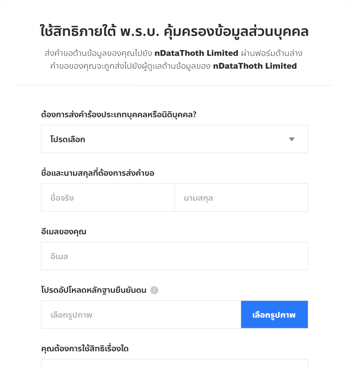The width and height of the screenshot is (348, 368).
Task: Click the อีเมลของคุณ field label
Action: [62, 231]
